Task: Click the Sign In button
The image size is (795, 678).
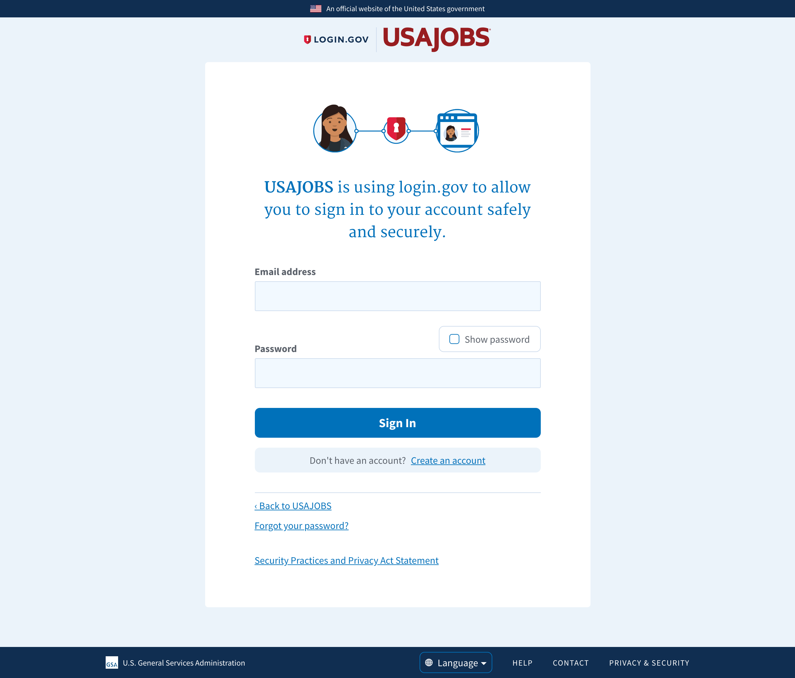Action: pyautogui.click(x=397, y=423)
